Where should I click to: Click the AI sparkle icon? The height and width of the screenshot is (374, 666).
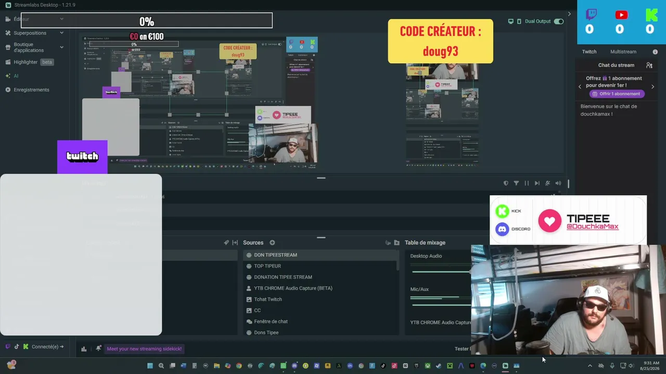click(8, 76)
